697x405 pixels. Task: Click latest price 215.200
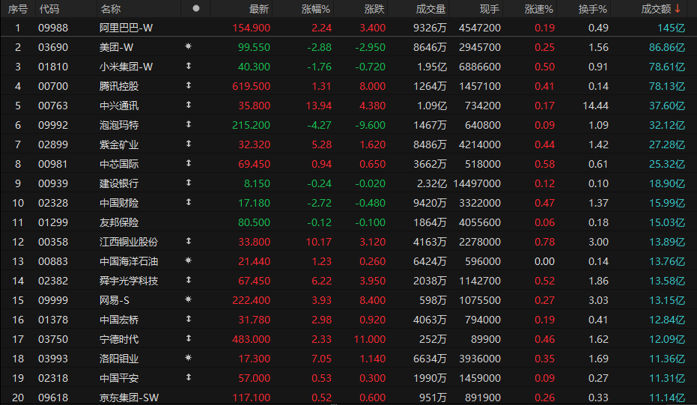tap(251, 125)
